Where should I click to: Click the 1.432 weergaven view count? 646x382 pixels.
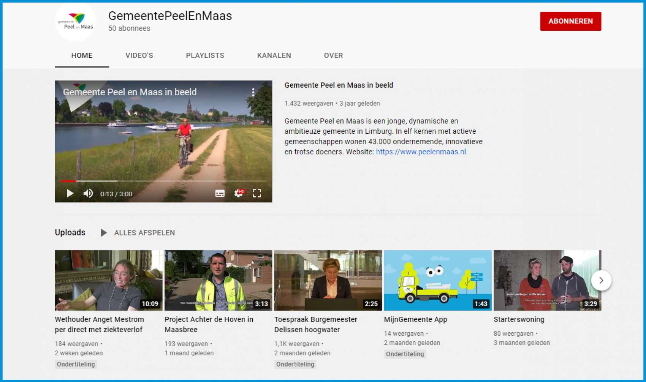click(x=309, y=103)
